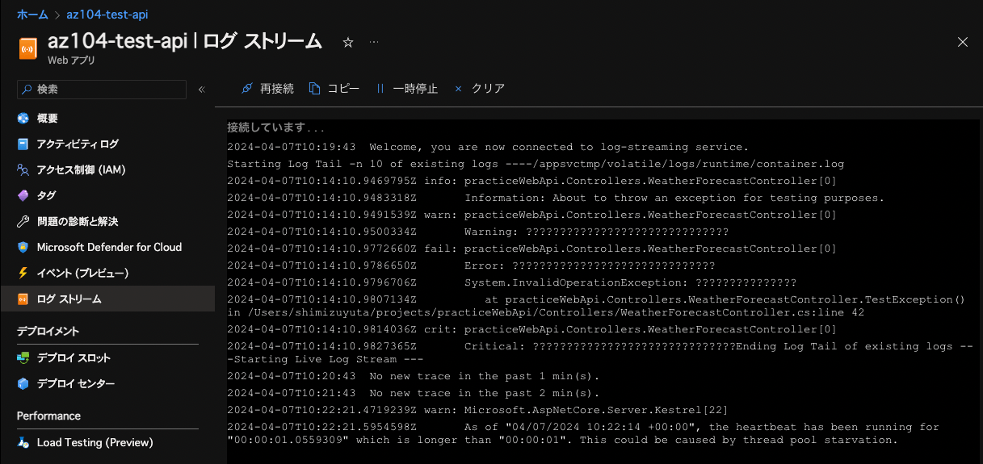Click the crit: WeatherForecastController log line
The width and height of the screenshot is (983, 464).
click(531, 329)
